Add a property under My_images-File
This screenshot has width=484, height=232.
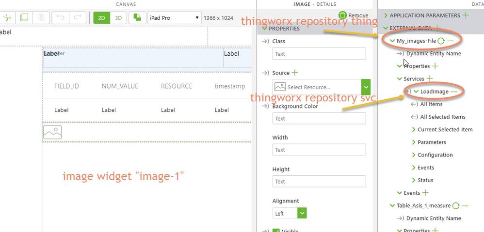coord(435,66)
